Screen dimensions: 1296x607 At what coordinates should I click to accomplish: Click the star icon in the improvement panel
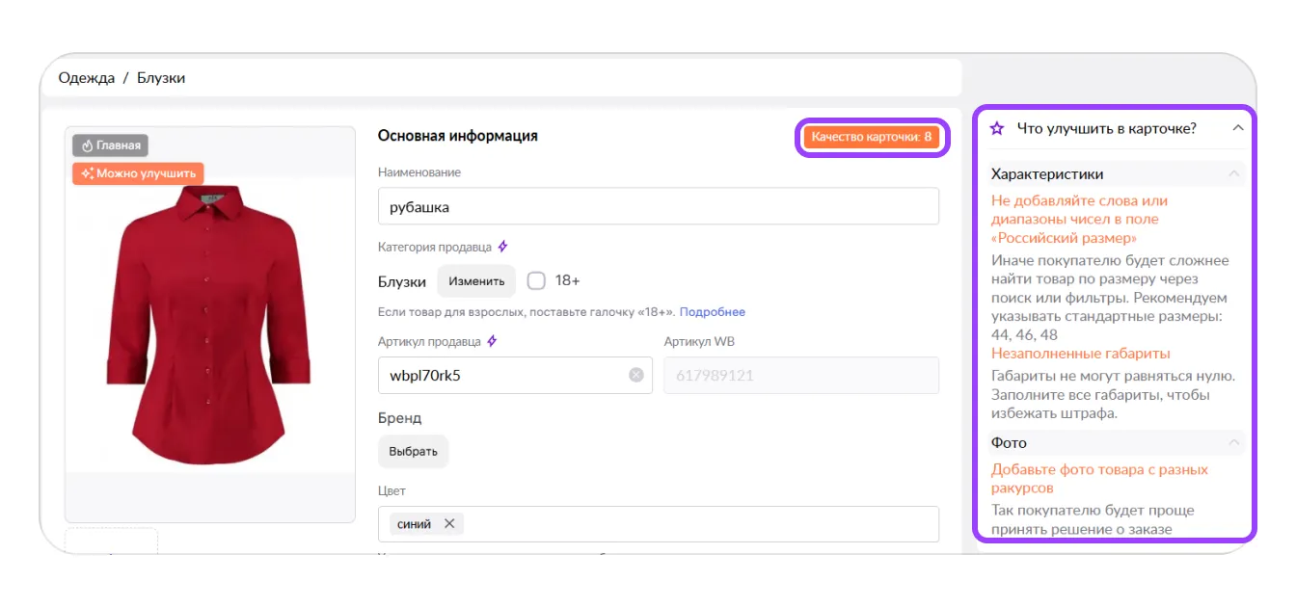[997, 128]
